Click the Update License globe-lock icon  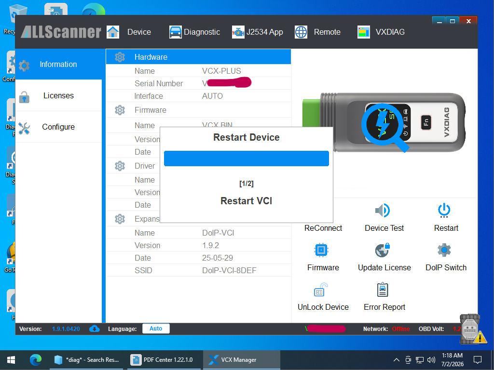click(383, 250)
